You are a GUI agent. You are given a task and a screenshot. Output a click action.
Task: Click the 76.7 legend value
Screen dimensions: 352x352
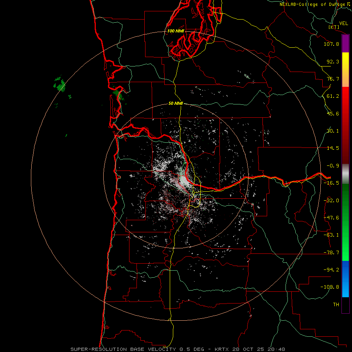[333, 79]
